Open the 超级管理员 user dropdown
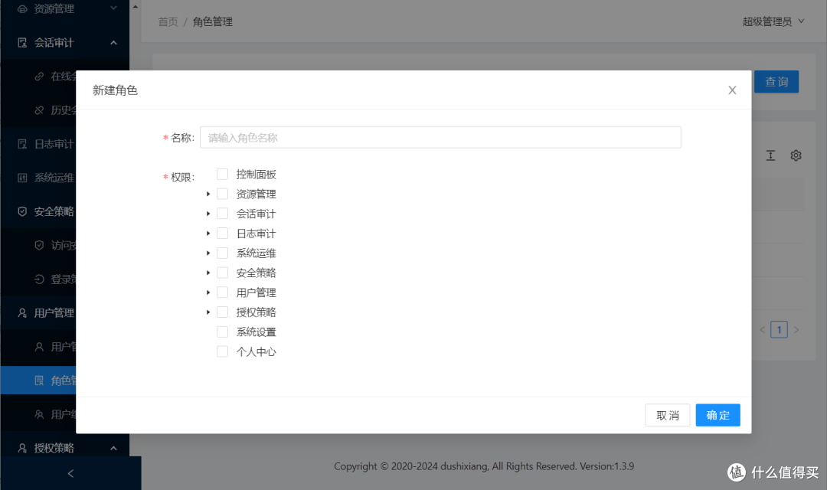This screenshot has height=490, width=827. coord(773,21)
